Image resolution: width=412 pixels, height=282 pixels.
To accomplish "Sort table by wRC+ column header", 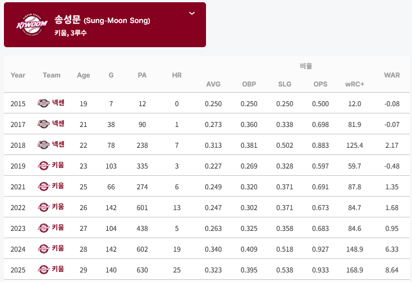I will [x=354, y=84].
